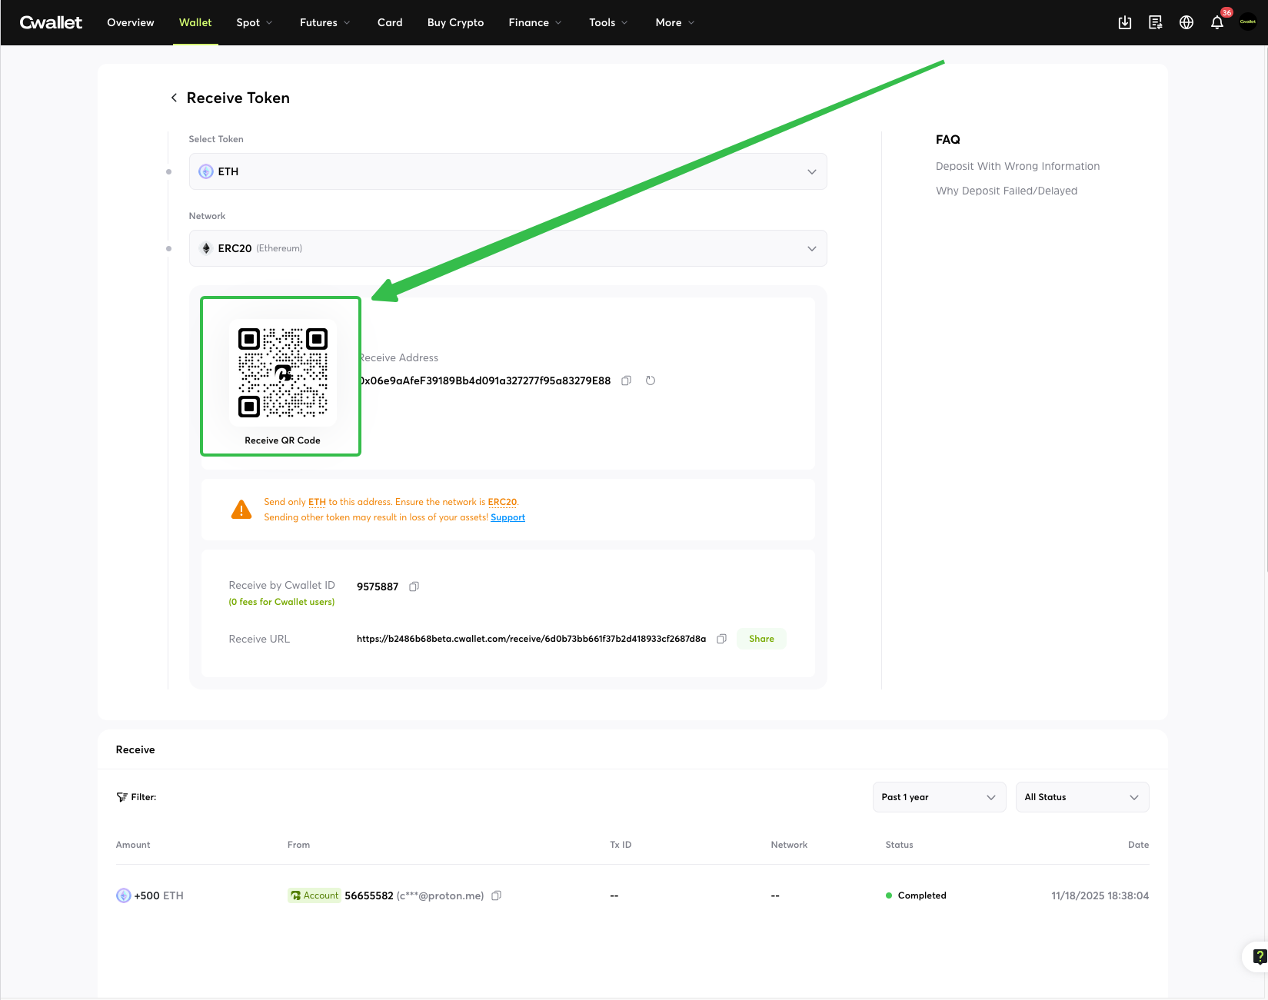Open the download app icon

[1125, 22]
